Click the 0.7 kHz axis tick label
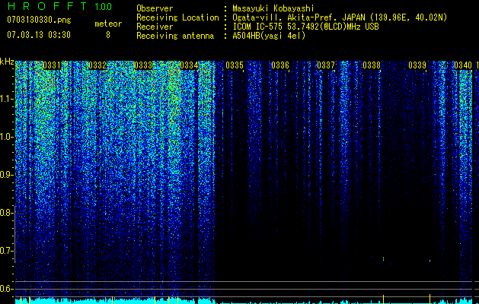Image resolution: width=479 pixels, height=304 pixels. click(x=5, y=251)
